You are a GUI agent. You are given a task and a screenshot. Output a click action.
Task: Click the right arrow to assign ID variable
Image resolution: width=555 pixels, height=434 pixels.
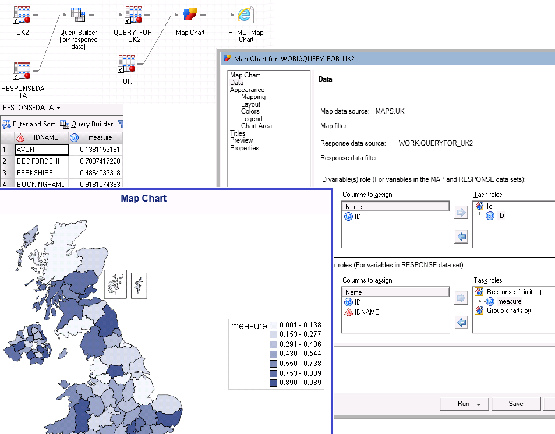(x=461, y=212)
